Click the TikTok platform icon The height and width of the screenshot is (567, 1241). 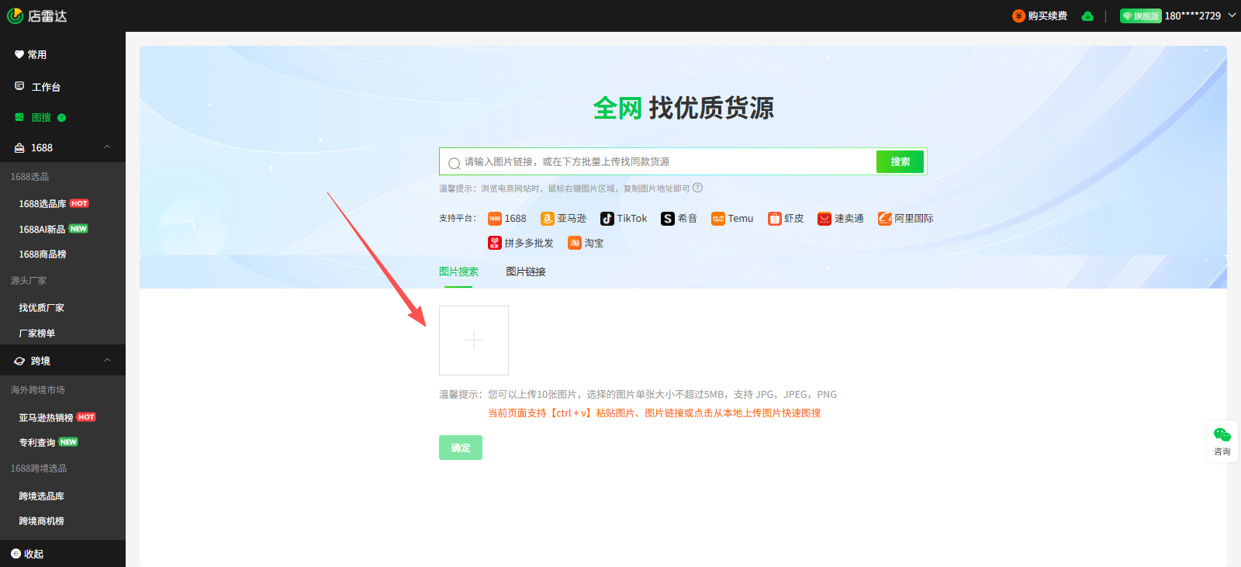[607, 219]
